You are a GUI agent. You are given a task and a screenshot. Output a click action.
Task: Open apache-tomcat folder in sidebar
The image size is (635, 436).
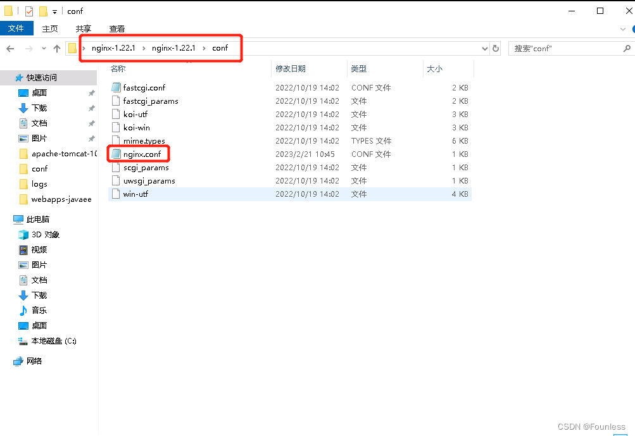point(65,153)
